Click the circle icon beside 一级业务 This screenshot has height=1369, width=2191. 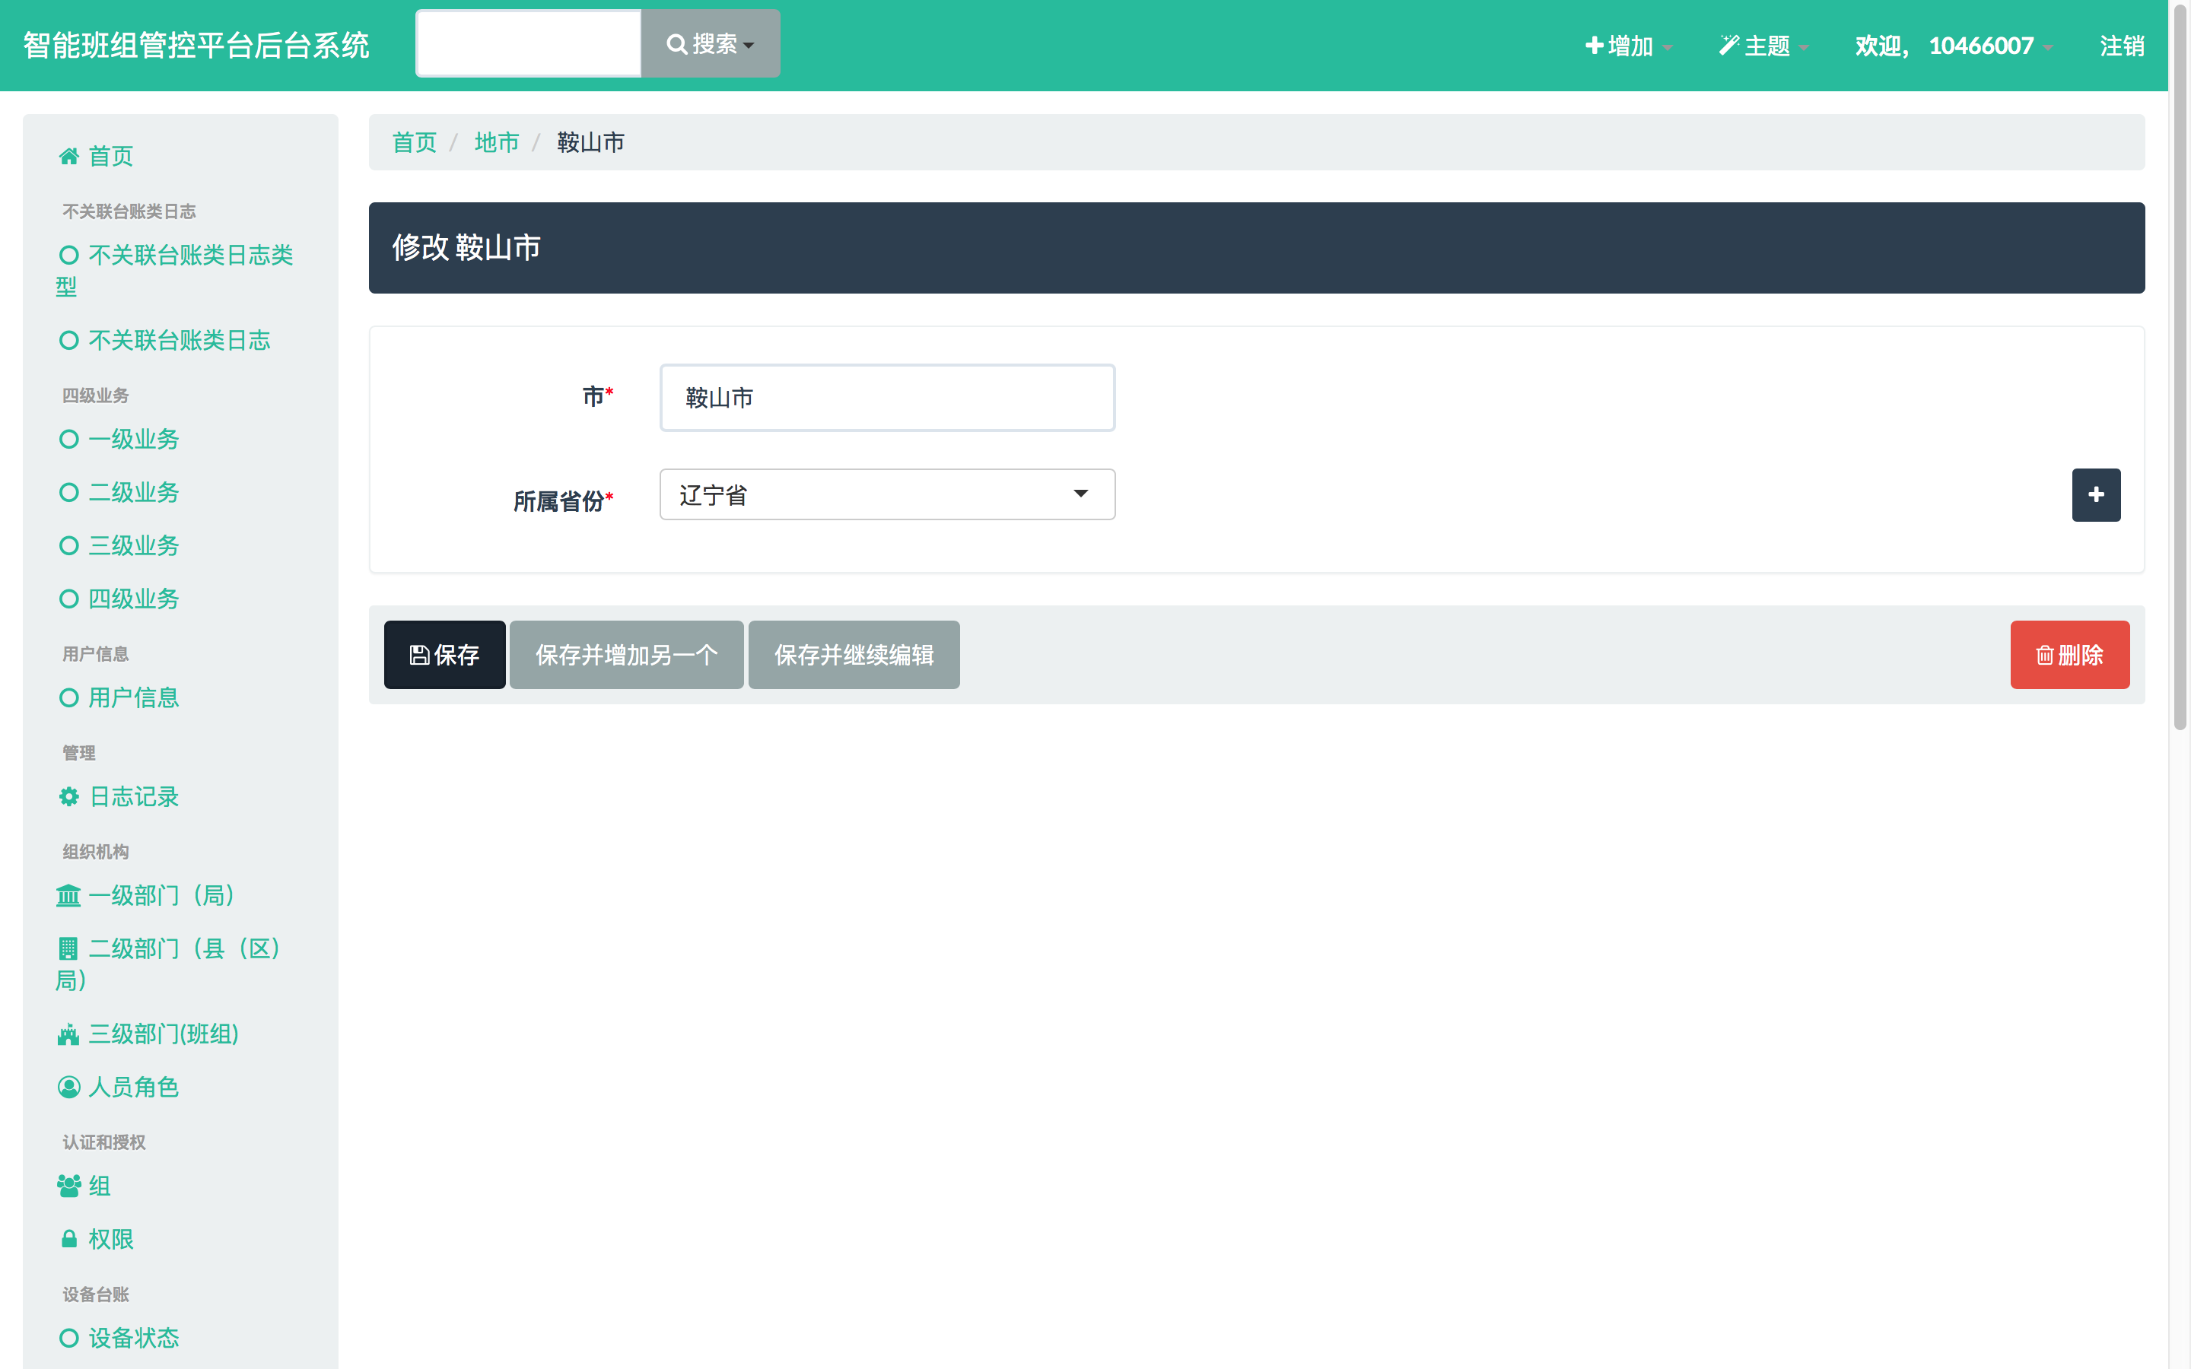(68, 439)
